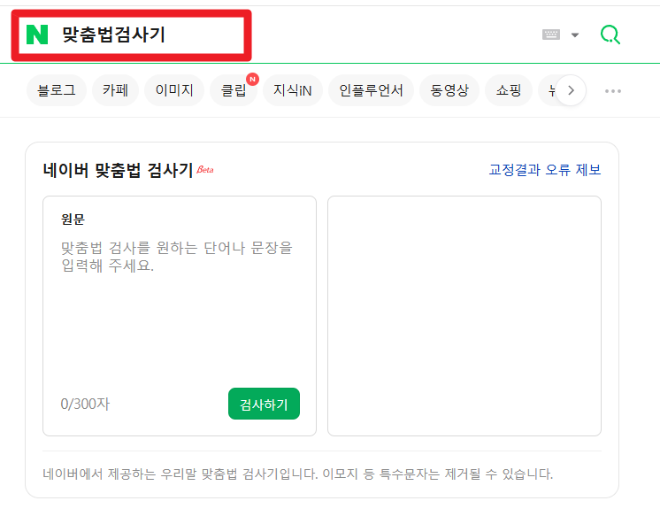
Task: Open 교정결과 오류 제보 link
Action: click(545, 170)
